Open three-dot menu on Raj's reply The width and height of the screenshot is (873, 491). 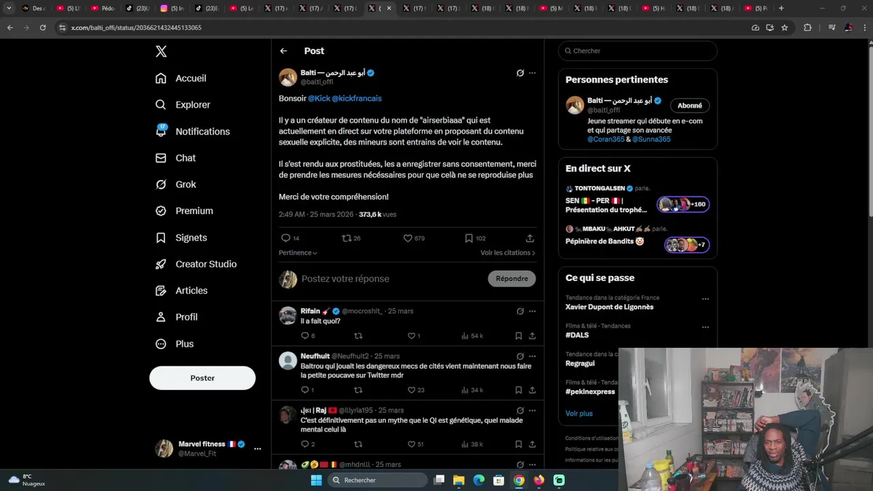pos(532,411)
